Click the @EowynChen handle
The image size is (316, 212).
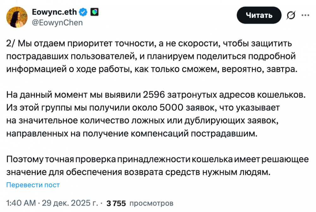click(58, 23)
